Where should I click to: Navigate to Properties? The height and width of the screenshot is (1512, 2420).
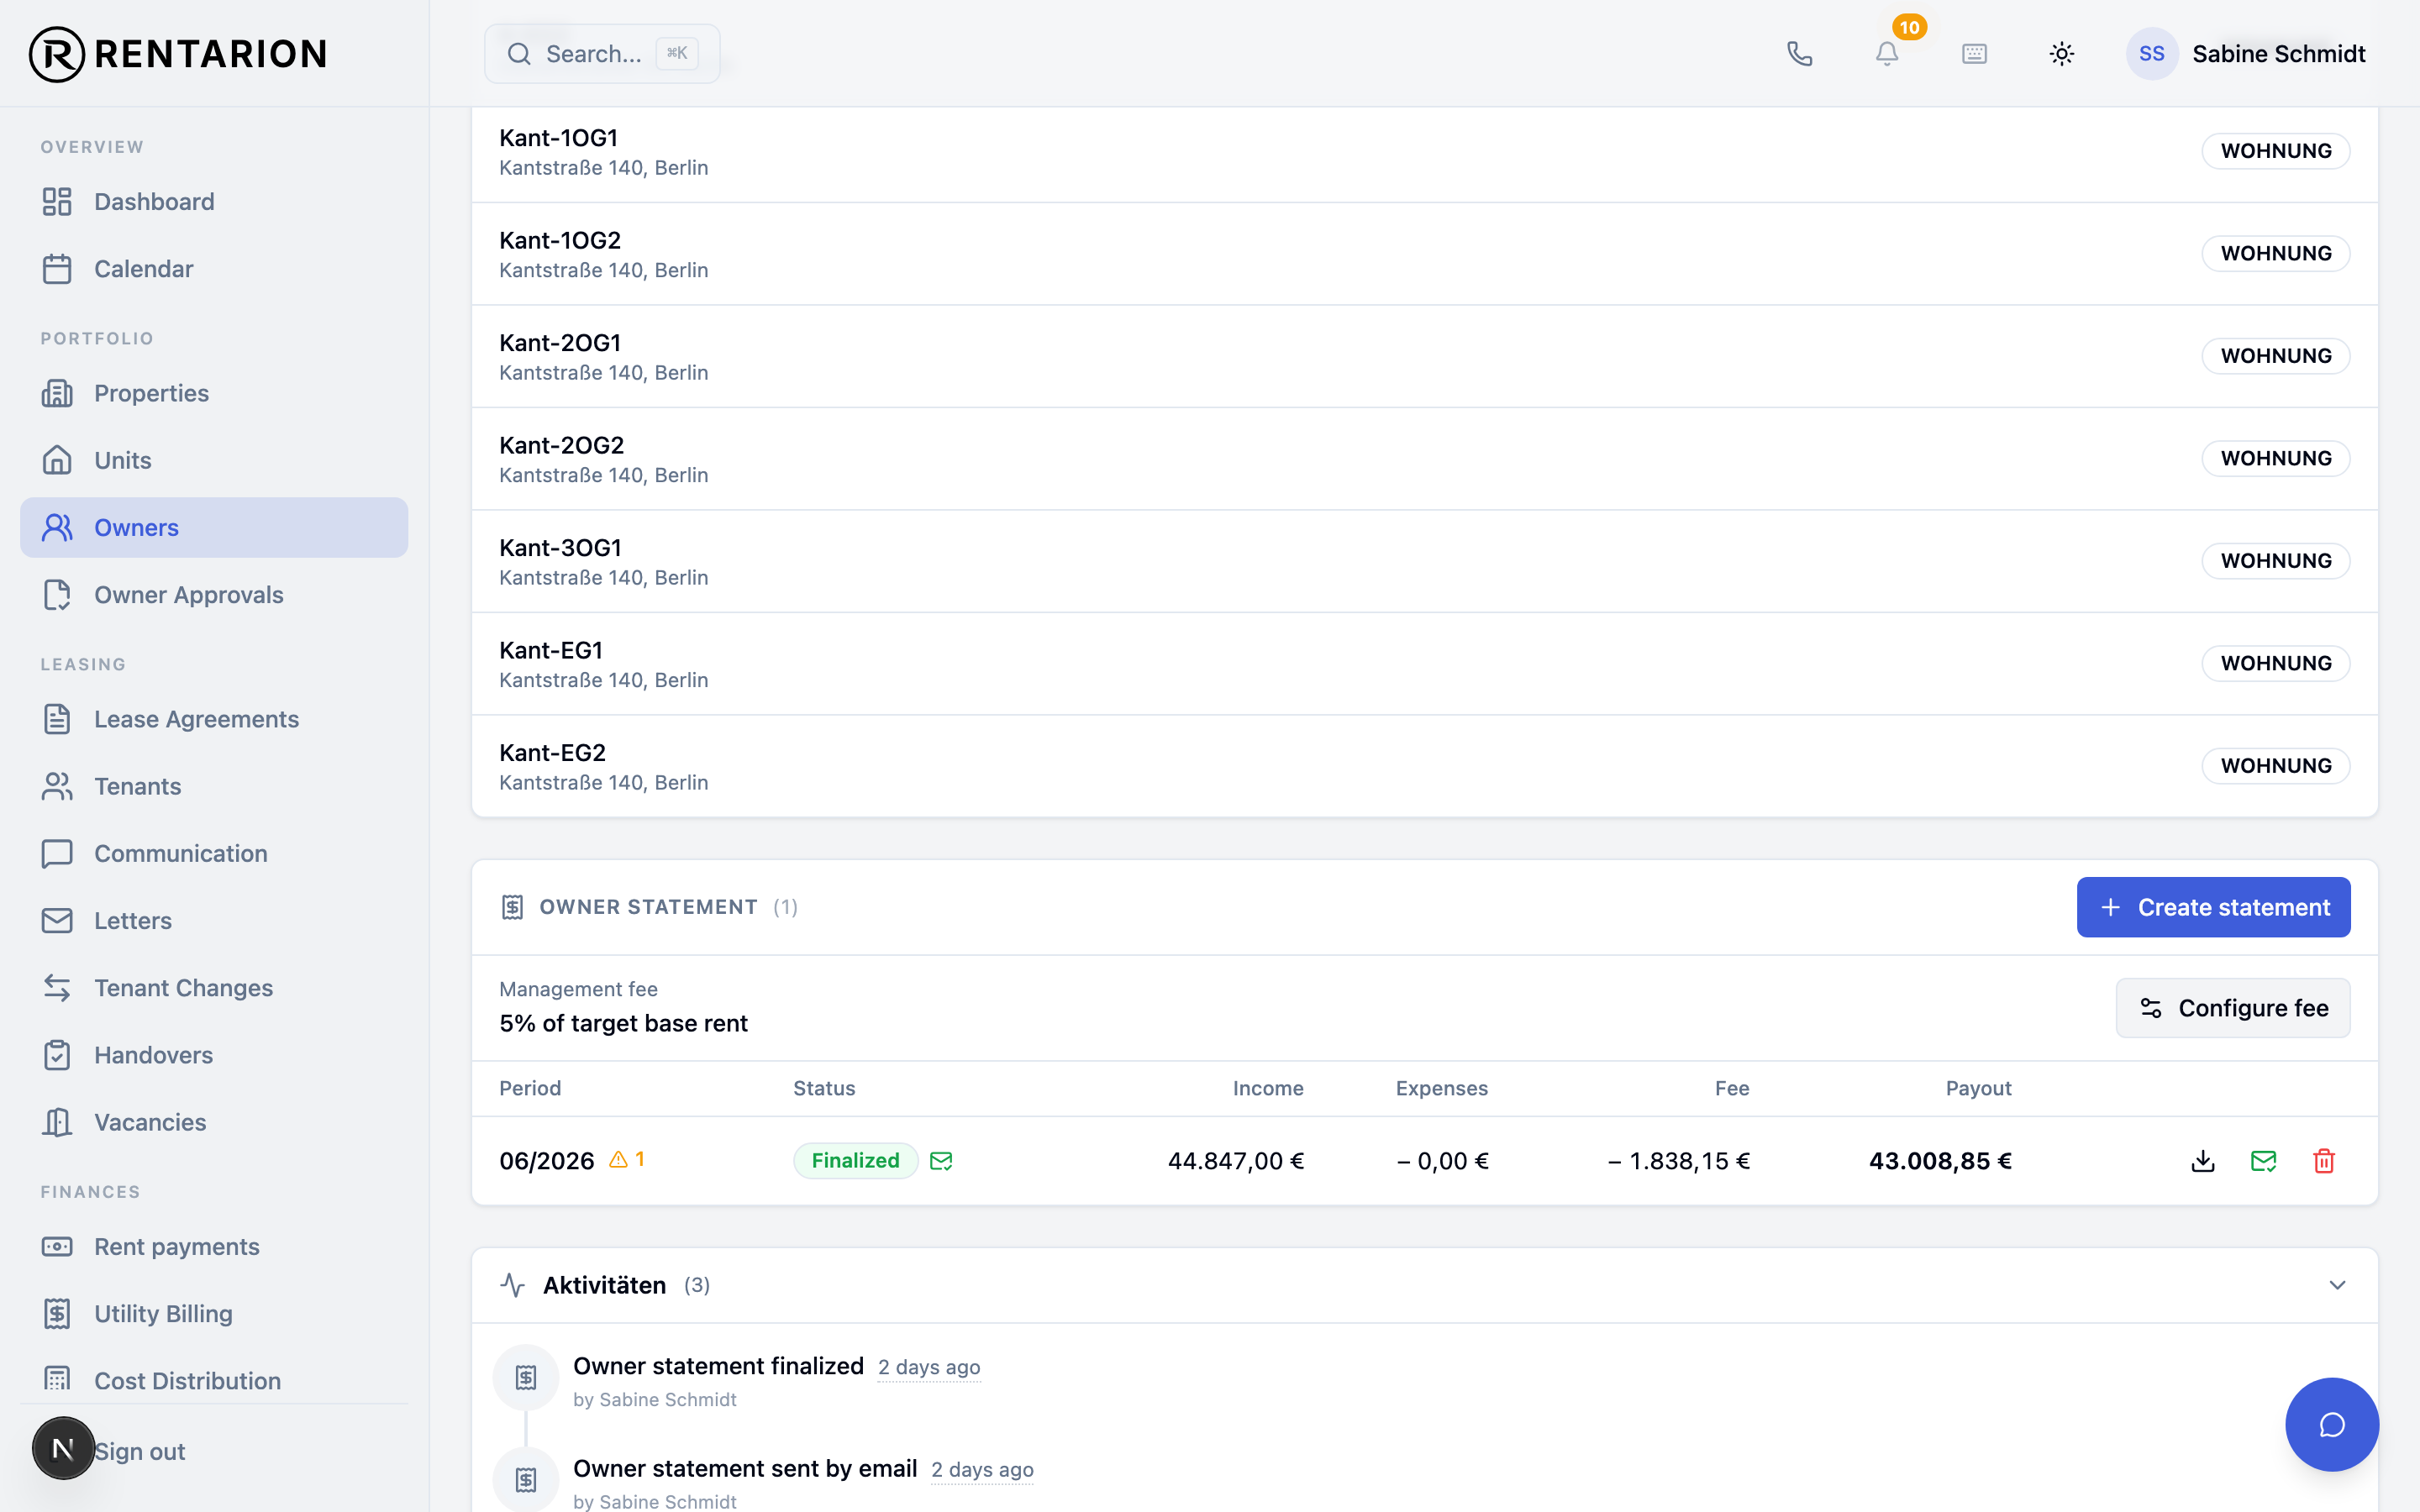coord(214,393)
